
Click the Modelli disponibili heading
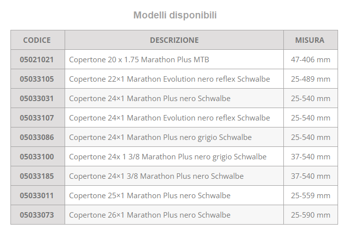click(174, 15)
